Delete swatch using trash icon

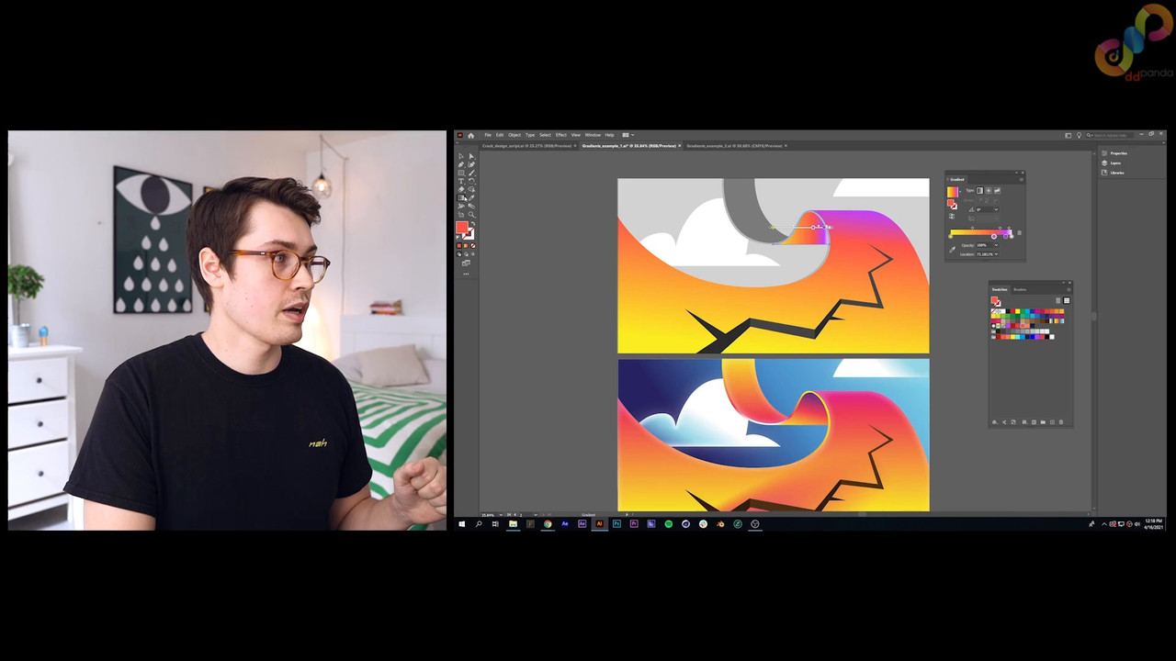tap(1061, 422)
